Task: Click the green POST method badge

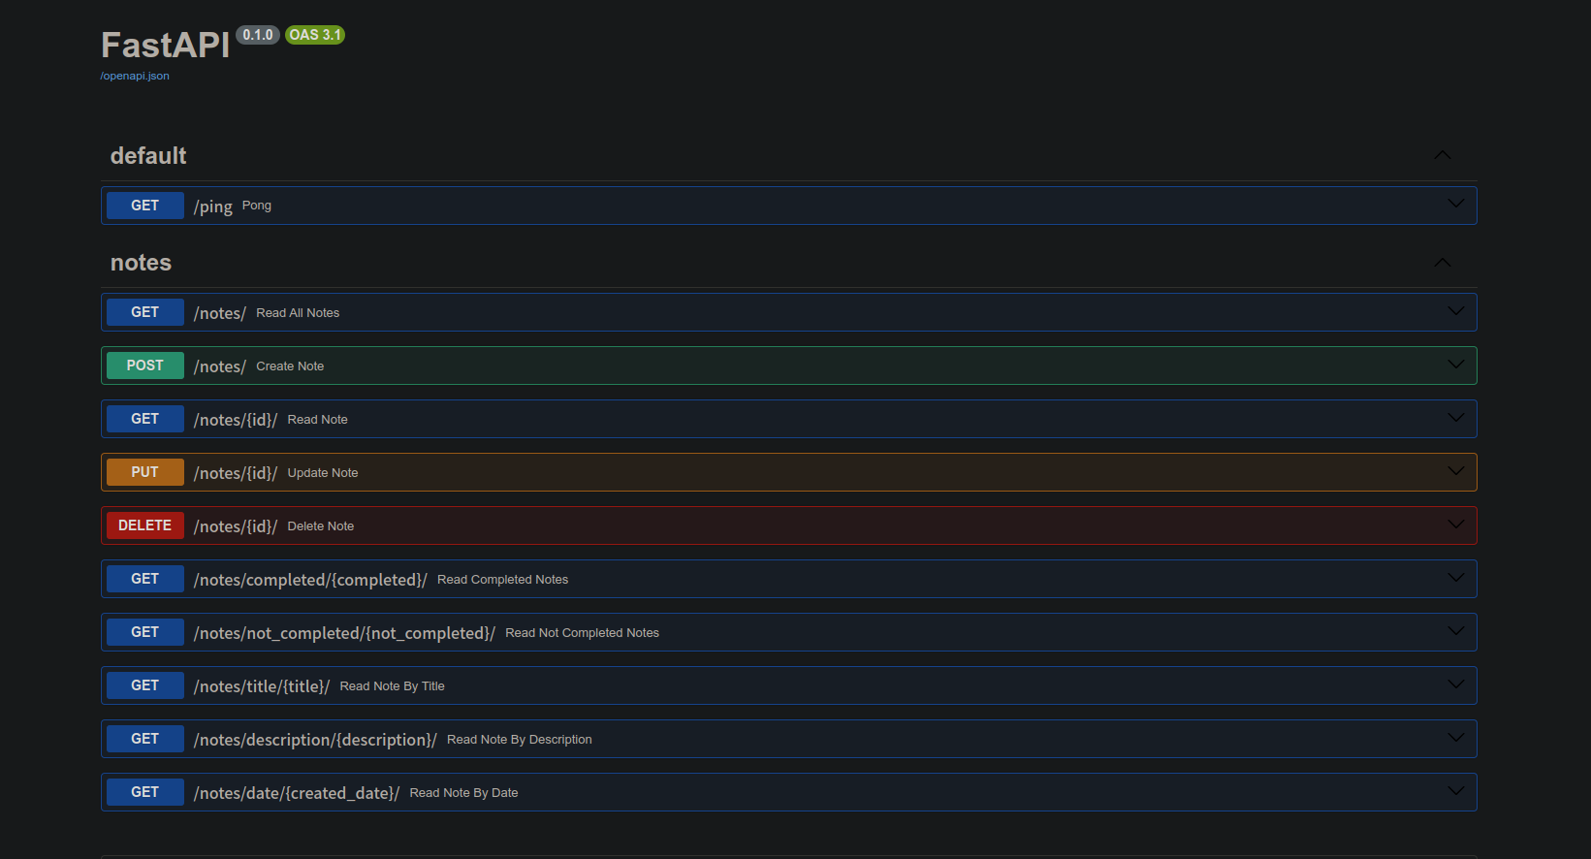Action: (x=145, y=366)
